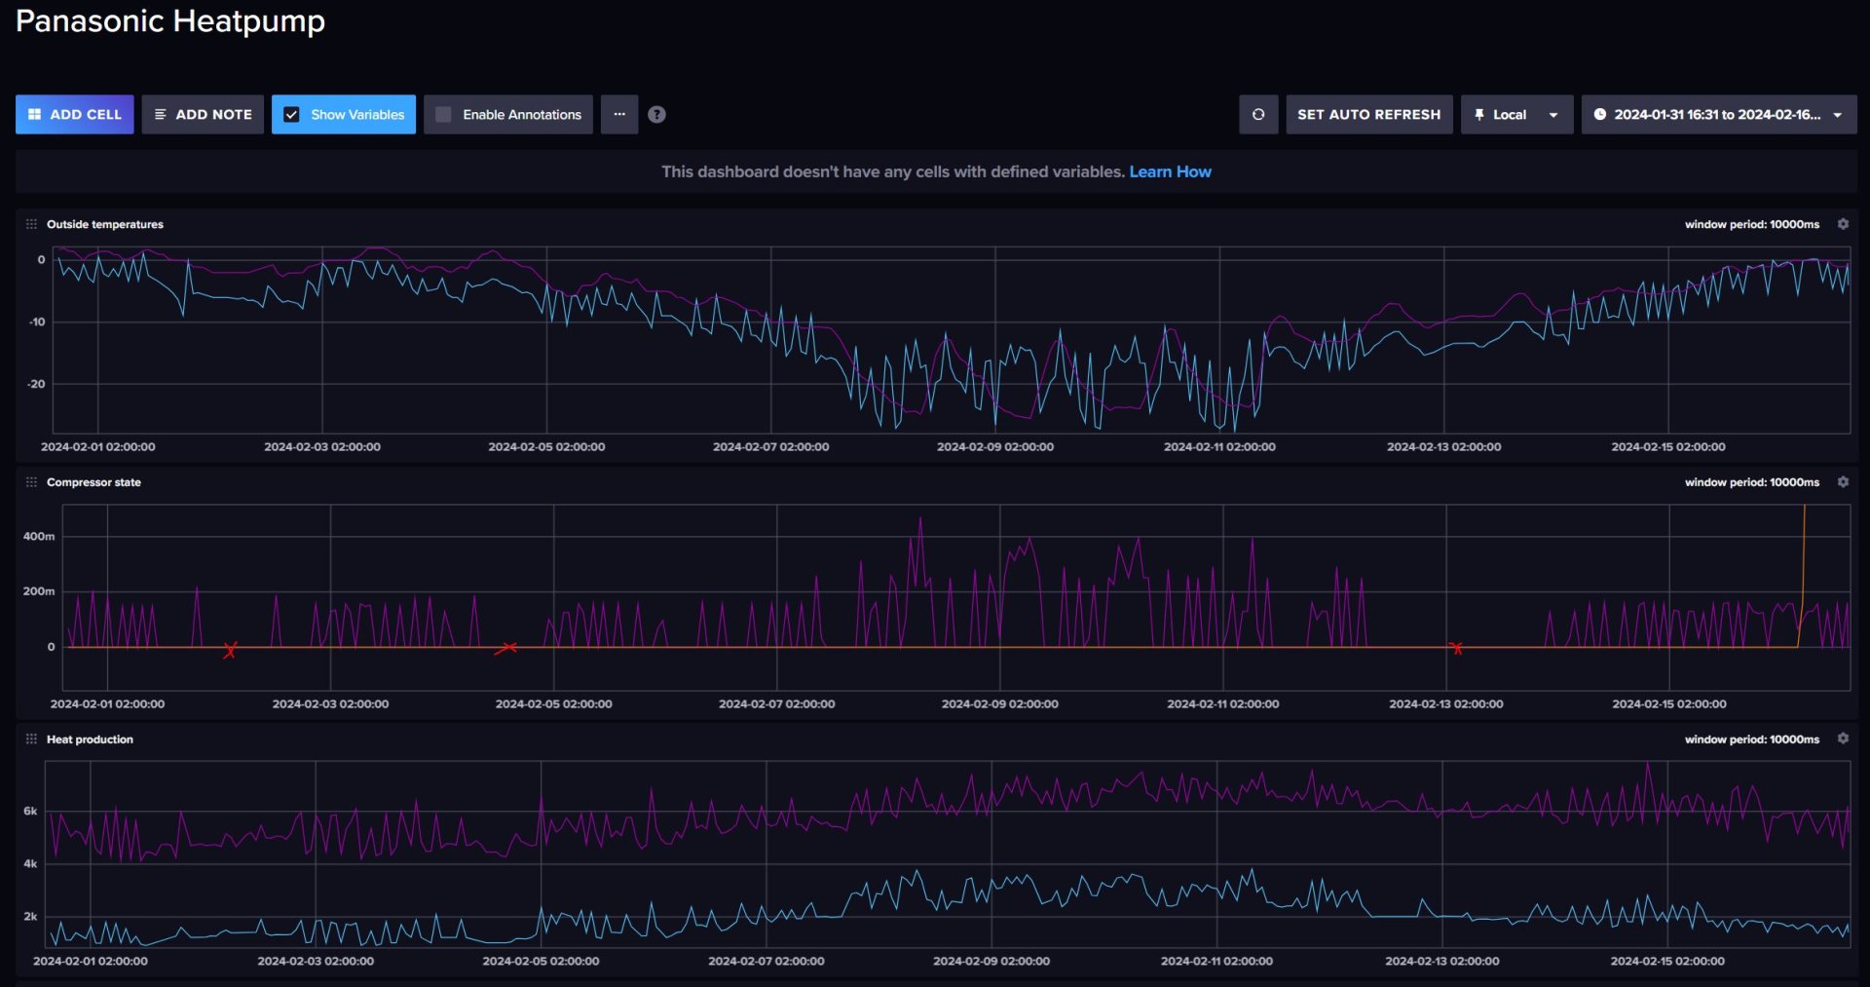Follow the Learn How link
Image resolution: width=1870 pixels, height=987 pixels.
(x=1170, y=171)
